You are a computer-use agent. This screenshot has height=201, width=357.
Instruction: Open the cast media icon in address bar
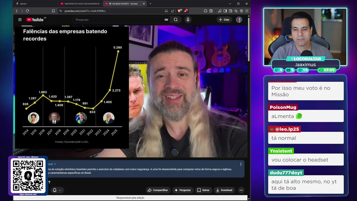click(167, 11)
